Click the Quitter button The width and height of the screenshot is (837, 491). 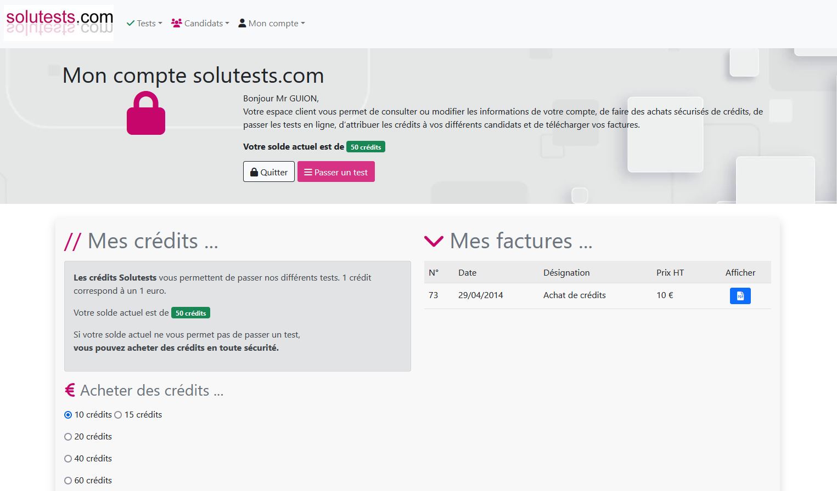point(269,172)
